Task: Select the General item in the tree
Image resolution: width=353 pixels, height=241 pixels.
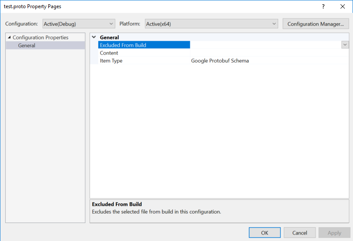Action: (x=27, y=46)
